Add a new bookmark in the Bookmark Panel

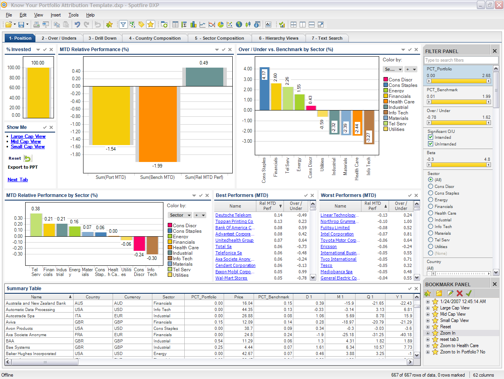tap(428, 293)
